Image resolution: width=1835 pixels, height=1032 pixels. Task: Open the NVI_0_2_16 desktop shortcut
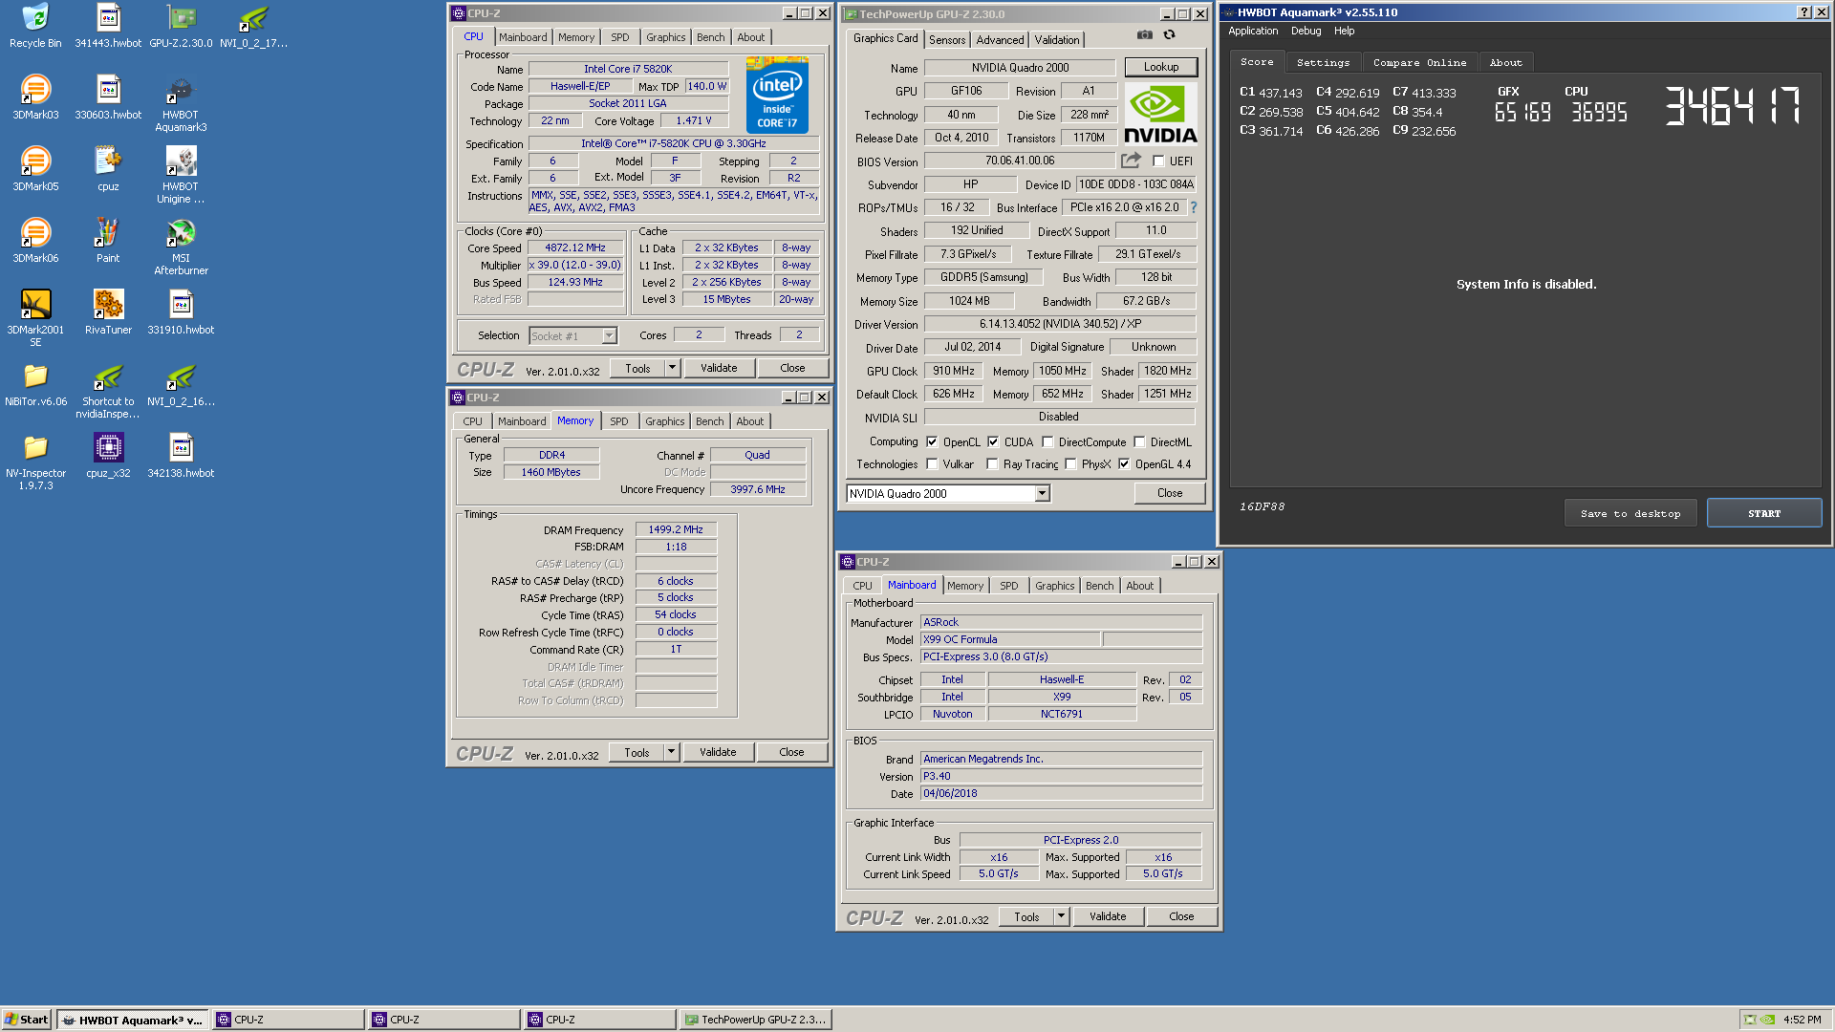(x=181, y=384)
